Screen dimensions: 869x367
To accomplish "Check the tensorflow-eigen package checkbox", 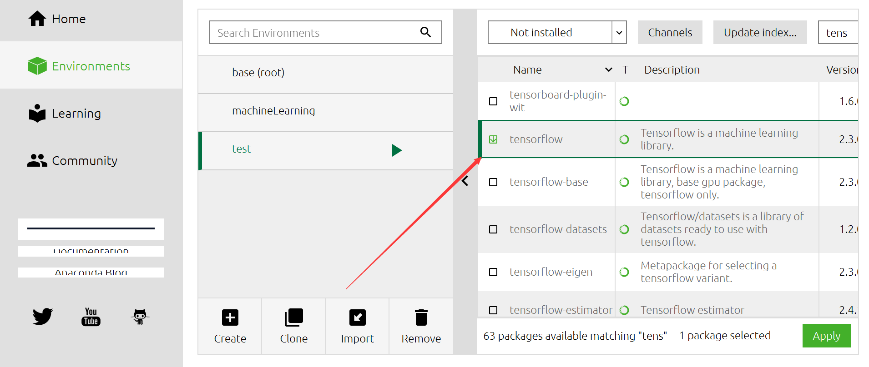I will tap(493, 272).
